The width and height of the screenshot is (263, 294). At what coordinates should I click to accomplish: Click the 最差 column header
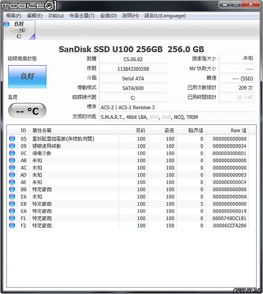point(162,130)
